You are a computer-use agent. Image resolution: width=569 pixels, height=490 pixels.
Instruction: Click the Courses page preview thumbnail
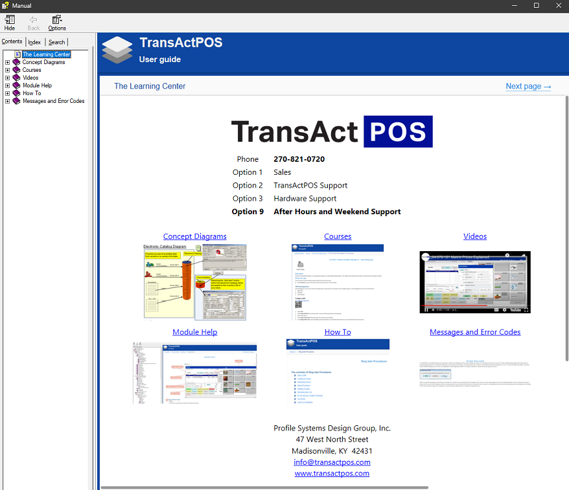[338, 282]
